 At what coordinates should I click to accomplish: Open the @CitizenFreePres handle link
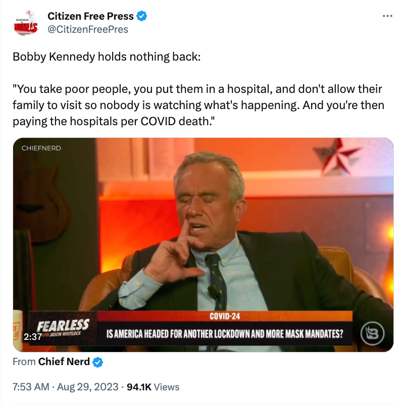click(x=88, y=29)
